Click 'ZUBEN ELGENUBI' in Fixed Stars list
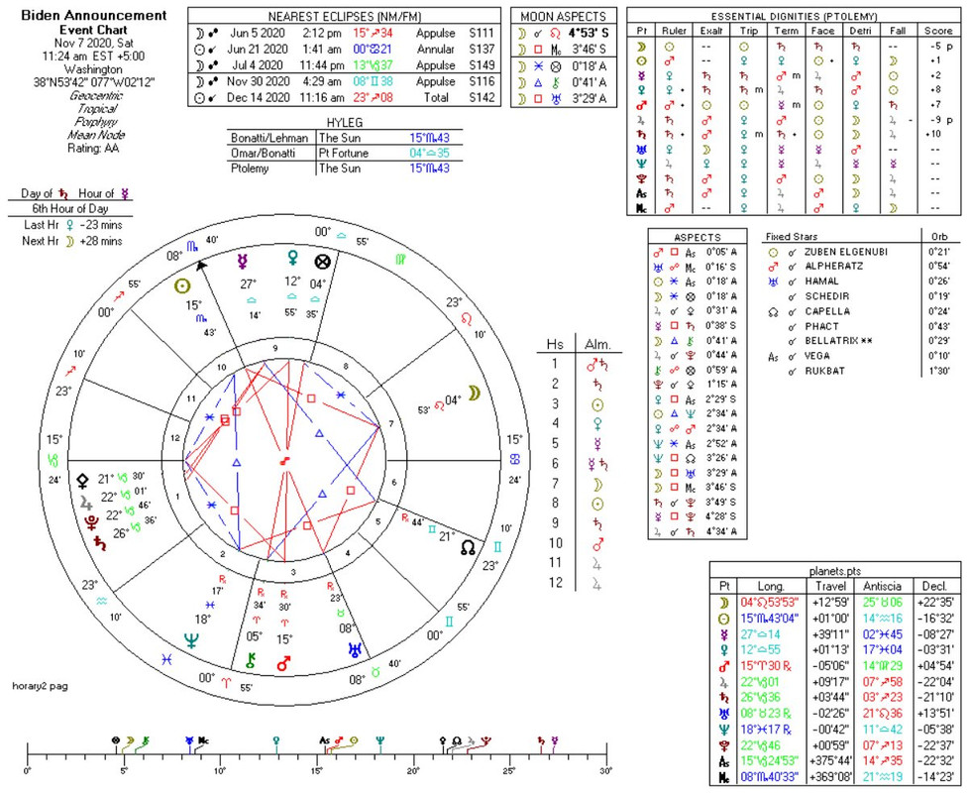The width and height of the screenshot is (969, 793). (845, 252)
